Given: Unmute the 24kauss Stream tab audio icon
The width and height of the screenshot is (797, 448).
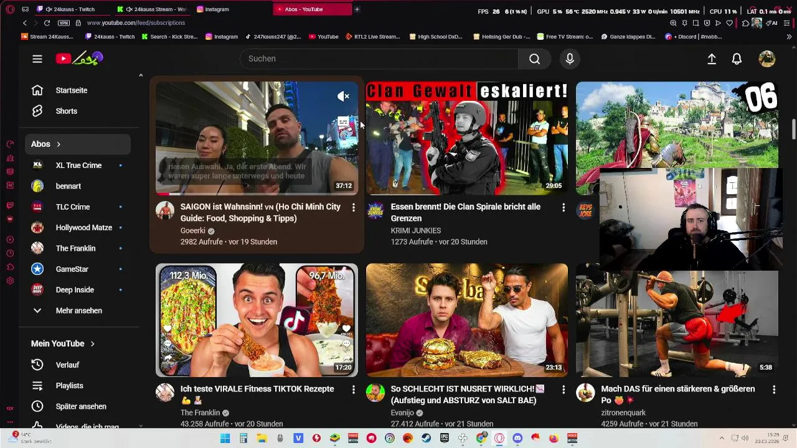Looking at the screenshot, I should 129,9.
